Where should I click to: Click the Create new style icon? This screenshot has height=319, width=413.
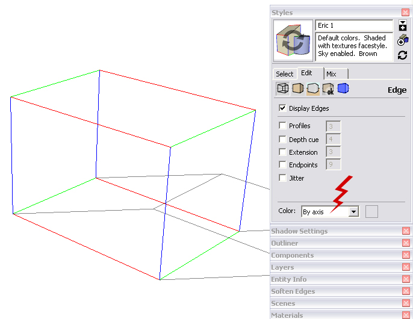click(x=402, y=40)
